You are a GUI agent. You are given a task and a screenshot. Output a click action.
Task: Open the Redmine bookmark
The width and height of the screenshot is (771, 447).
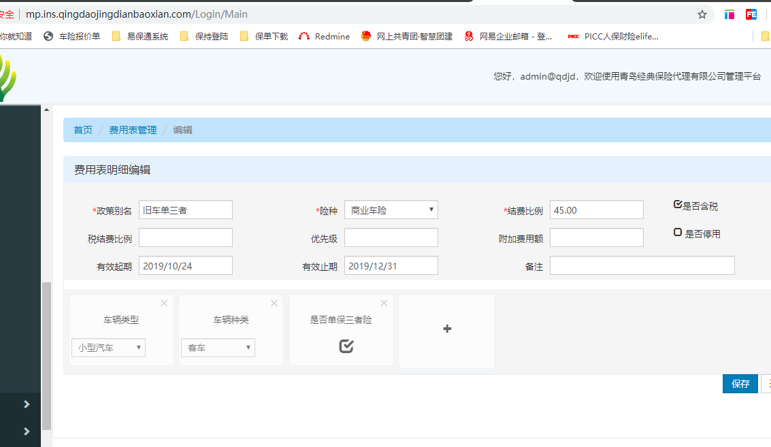coord(324,36)
